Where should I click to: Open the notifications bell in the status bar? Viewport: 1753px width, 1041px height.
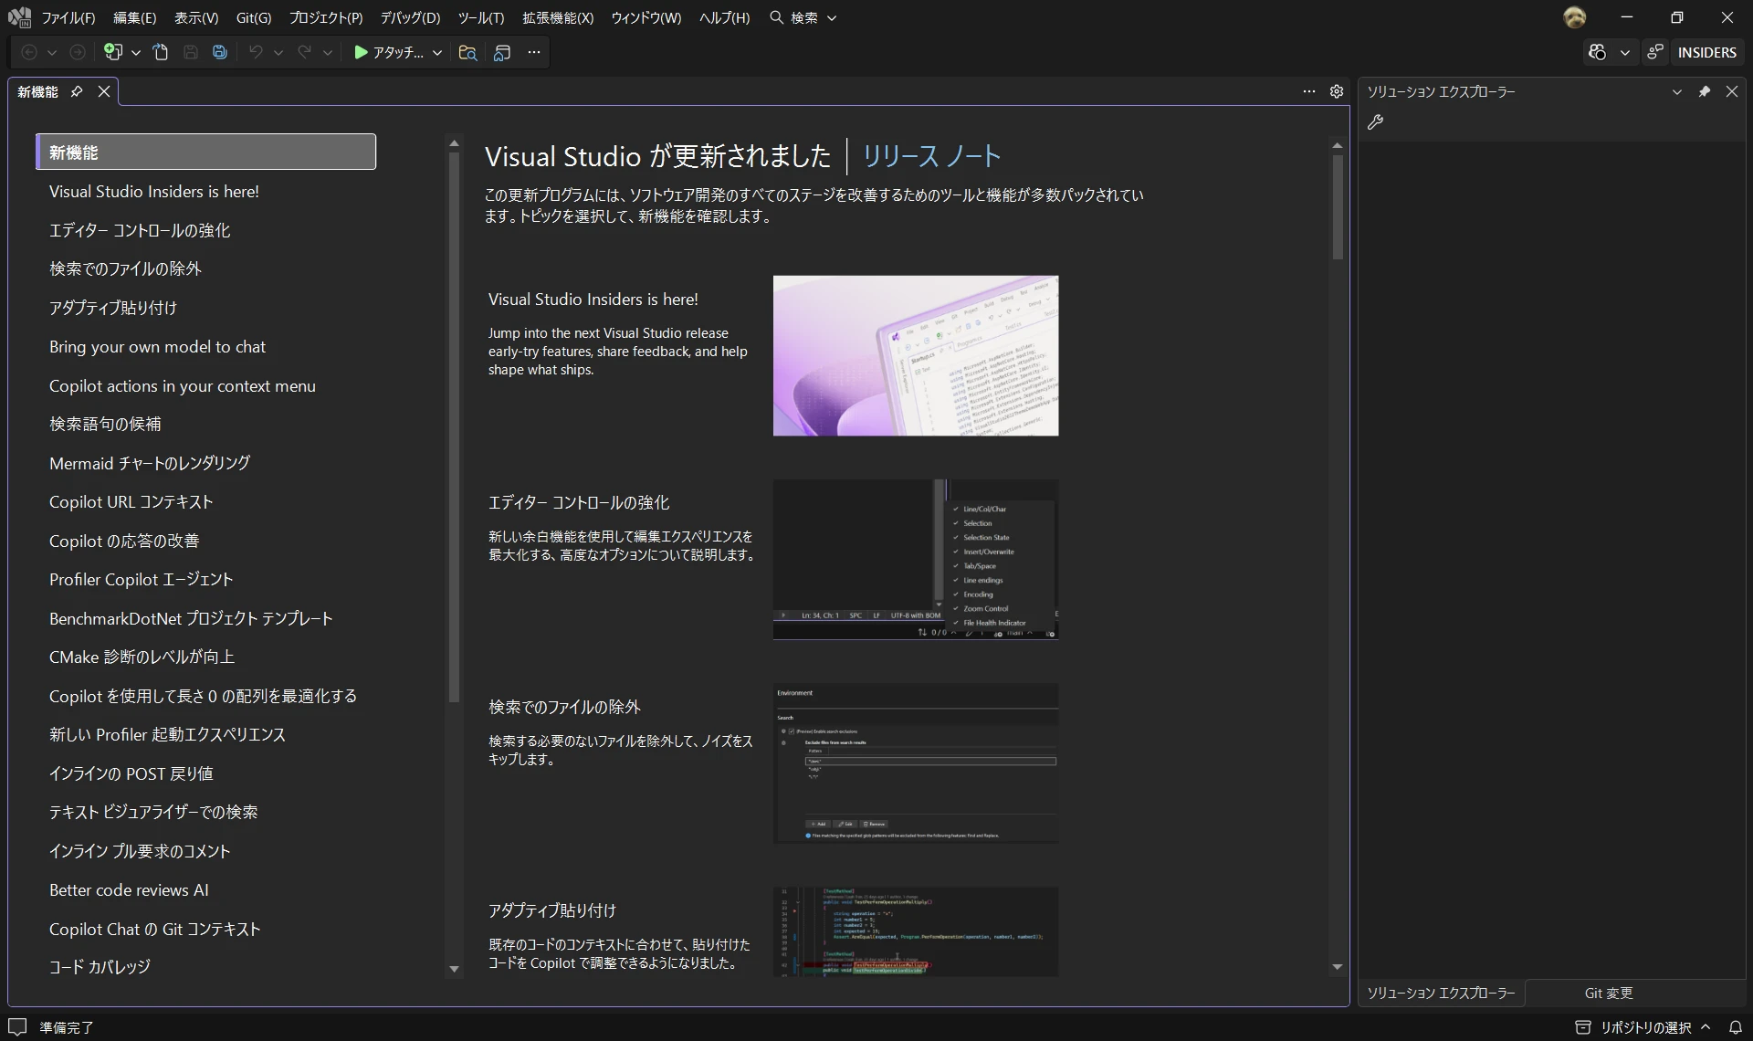[x=1736, y=1027]
